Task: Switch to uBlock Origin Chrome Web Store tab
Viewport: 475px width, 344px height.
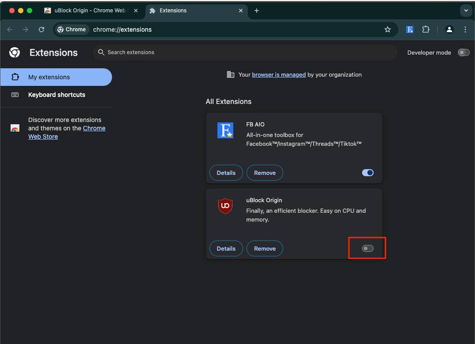Action: point(91,11)
